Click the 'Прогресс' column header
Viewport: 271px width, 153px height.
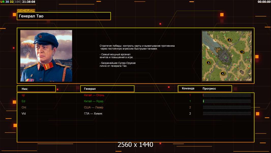209,88
